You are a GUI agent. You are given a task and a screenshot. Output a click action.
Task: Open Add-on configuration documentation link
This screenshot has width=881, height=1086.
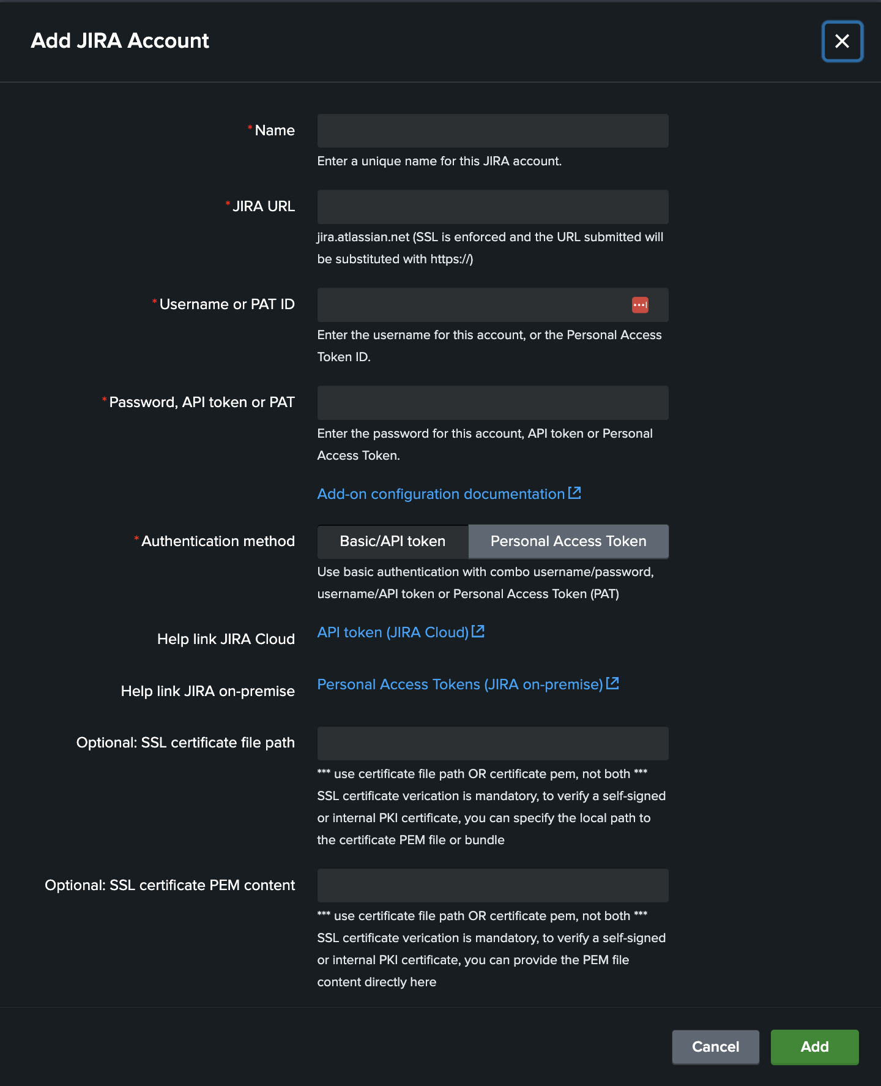(x=441, y=494)
